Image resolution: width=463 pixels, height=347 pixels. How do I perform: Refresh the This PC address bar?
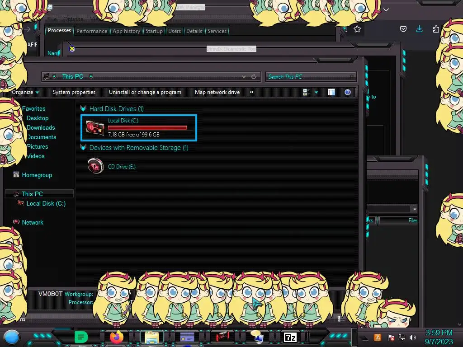pyautogui.click(x=254, y=77)
